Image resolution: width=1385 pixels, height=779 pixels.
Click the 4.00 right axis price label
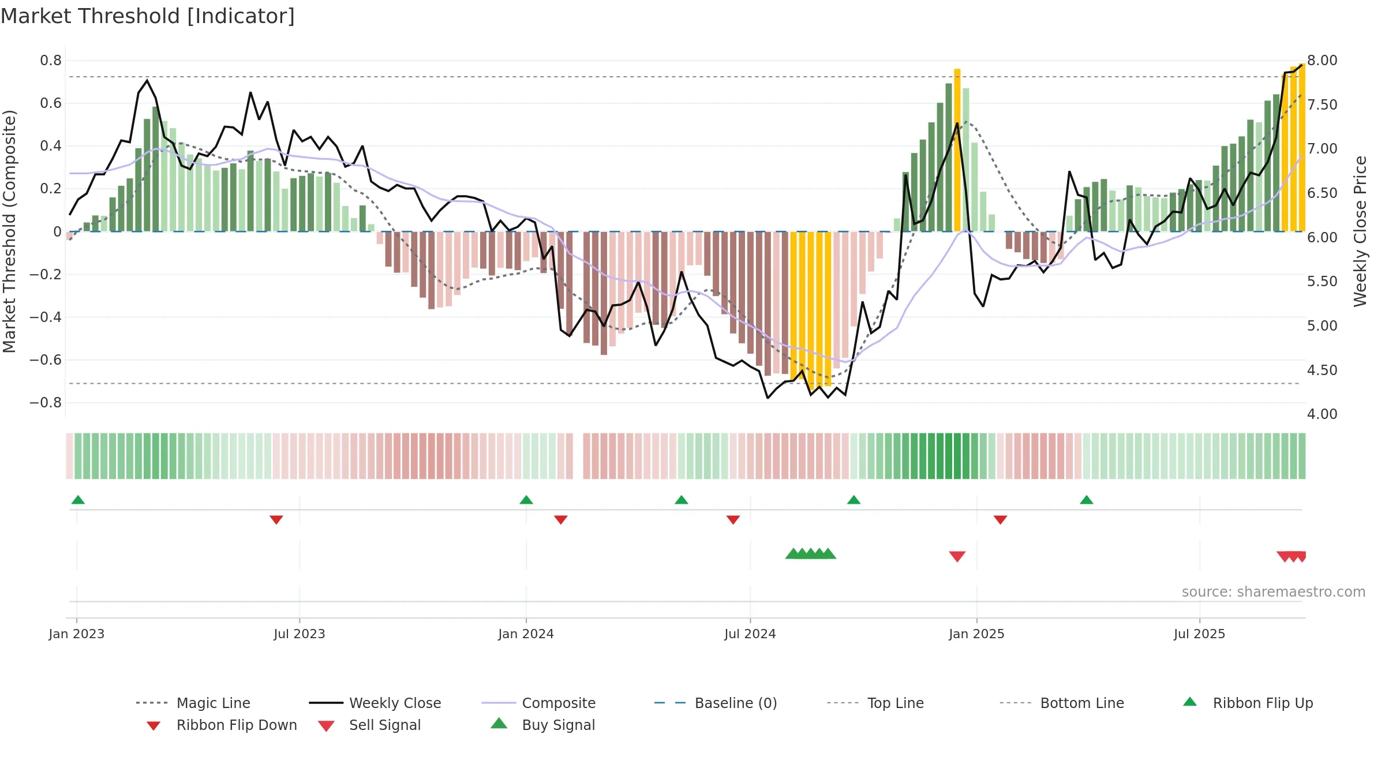[x=1322, y=414]
